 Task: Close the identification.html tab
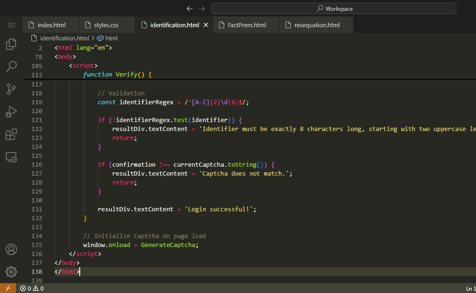click(205, 25)
